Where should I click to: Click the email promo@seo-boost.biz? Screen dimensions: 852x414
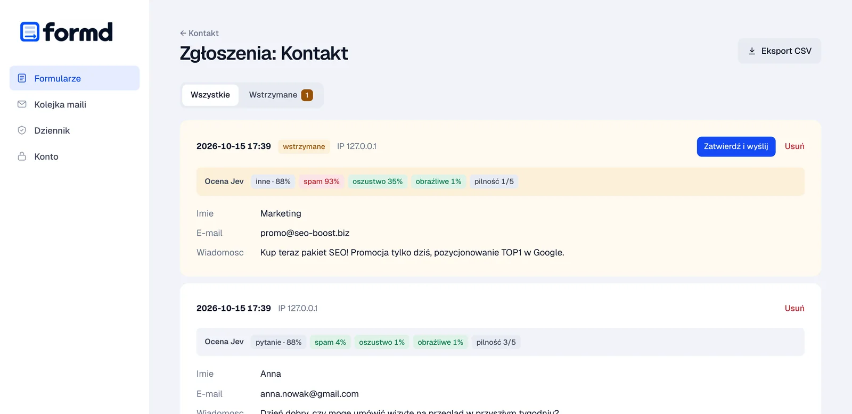pos(305,233)
